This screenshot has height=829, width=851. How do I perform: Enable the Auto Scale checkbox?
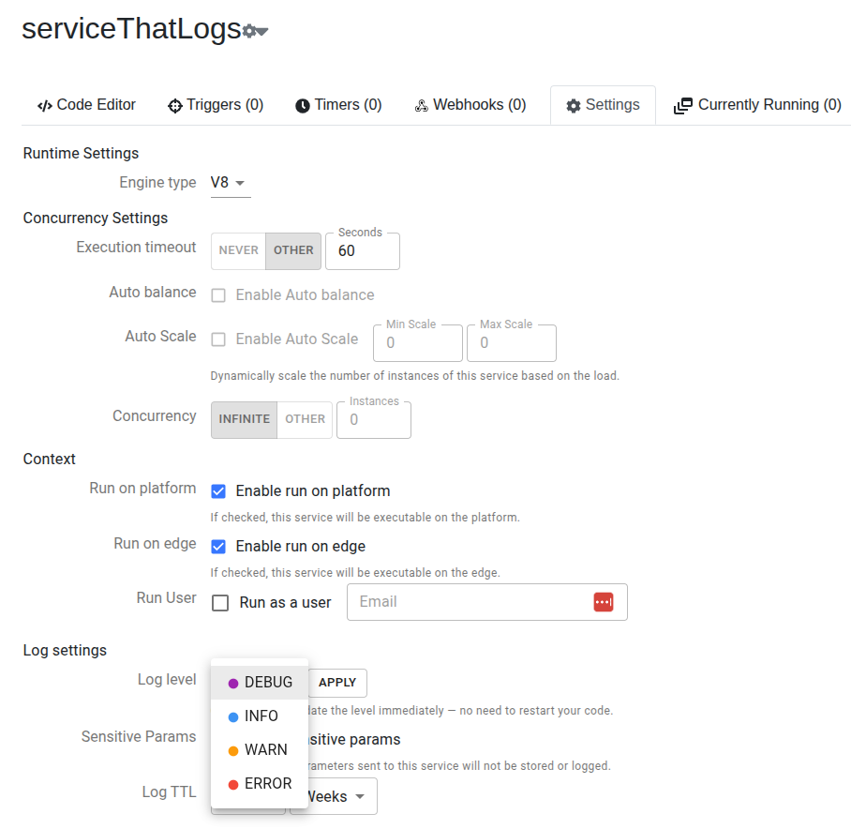pyautogui.click(x=218, y=339)
